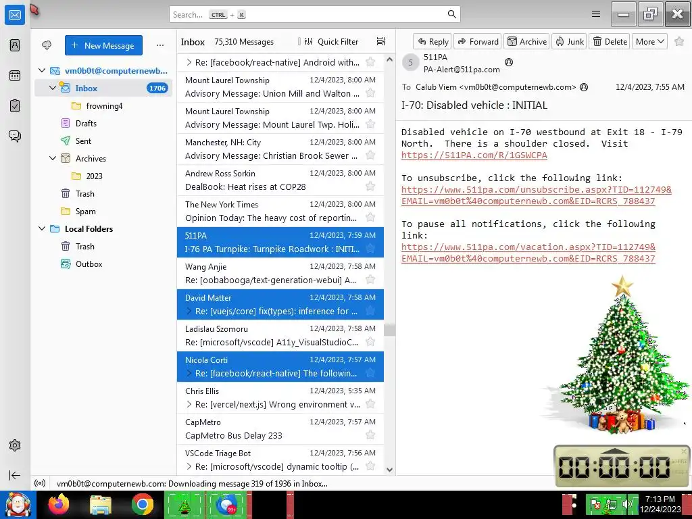Open the Mail space icon
The image size is (692, 519).
(x=15, y=15)
